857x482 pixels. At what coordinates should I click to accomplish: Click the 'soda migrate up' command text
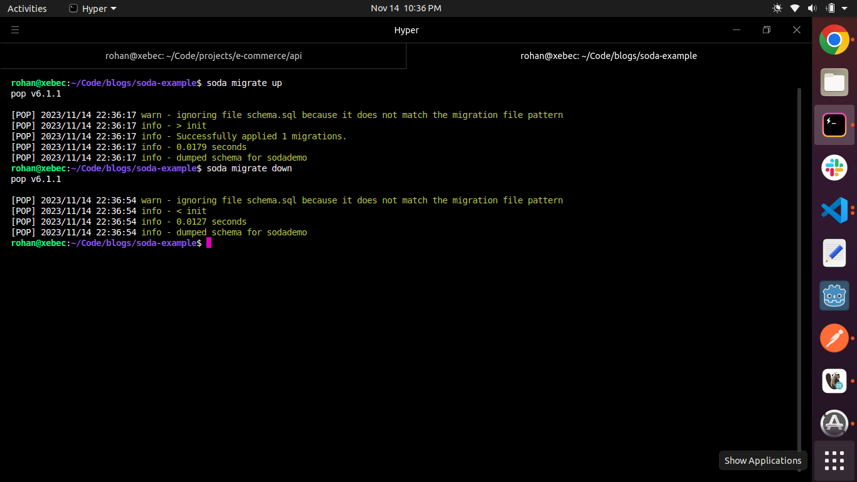coord(244,83)
